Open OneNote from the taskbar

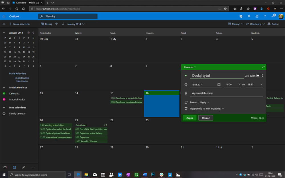click(128, 175)
